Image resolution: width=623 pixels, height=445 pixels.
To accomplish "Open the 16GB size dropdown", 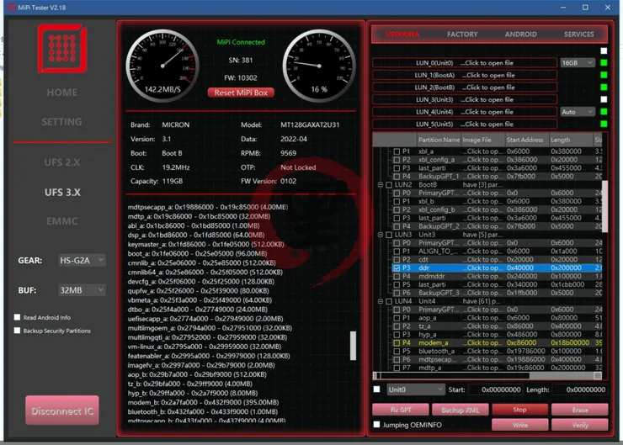I will coord(578,63).
